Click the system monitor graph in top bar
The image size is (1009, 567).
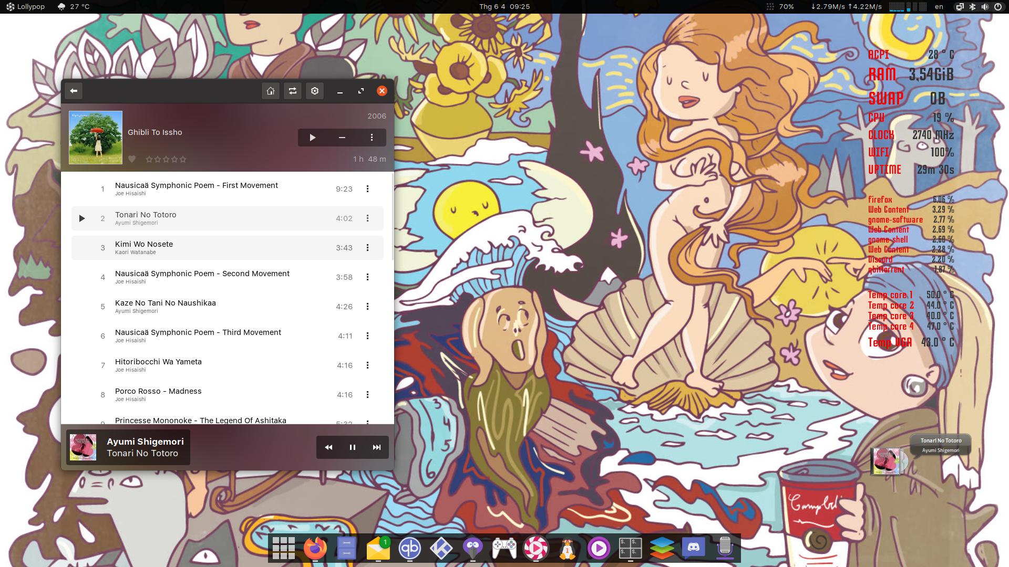point(908,7)
